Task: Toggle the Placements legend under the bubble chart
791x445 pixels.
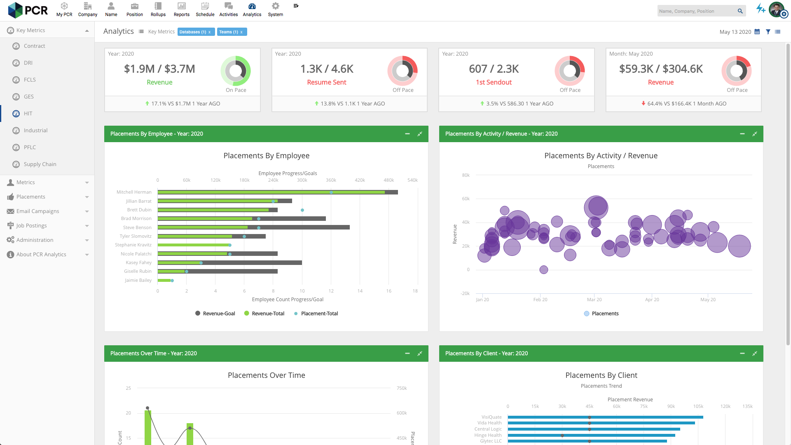Action: coord(601,313)
